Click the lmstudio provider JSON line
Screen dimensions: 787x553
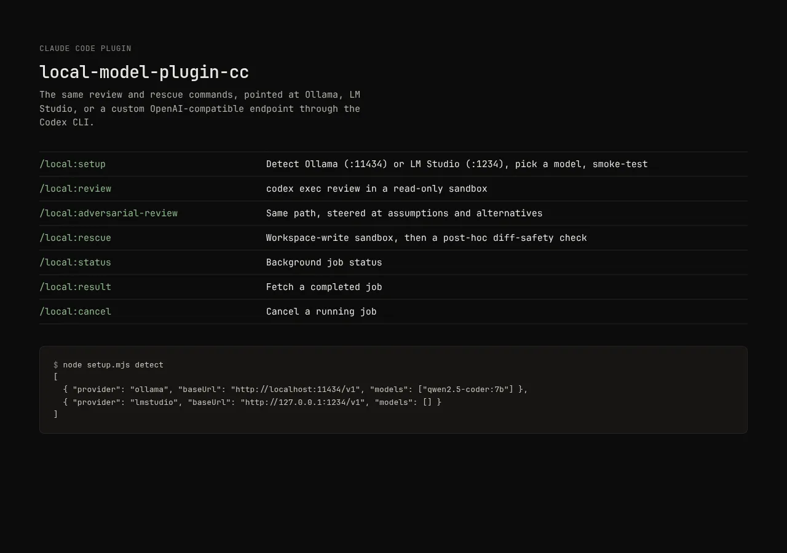252,402
